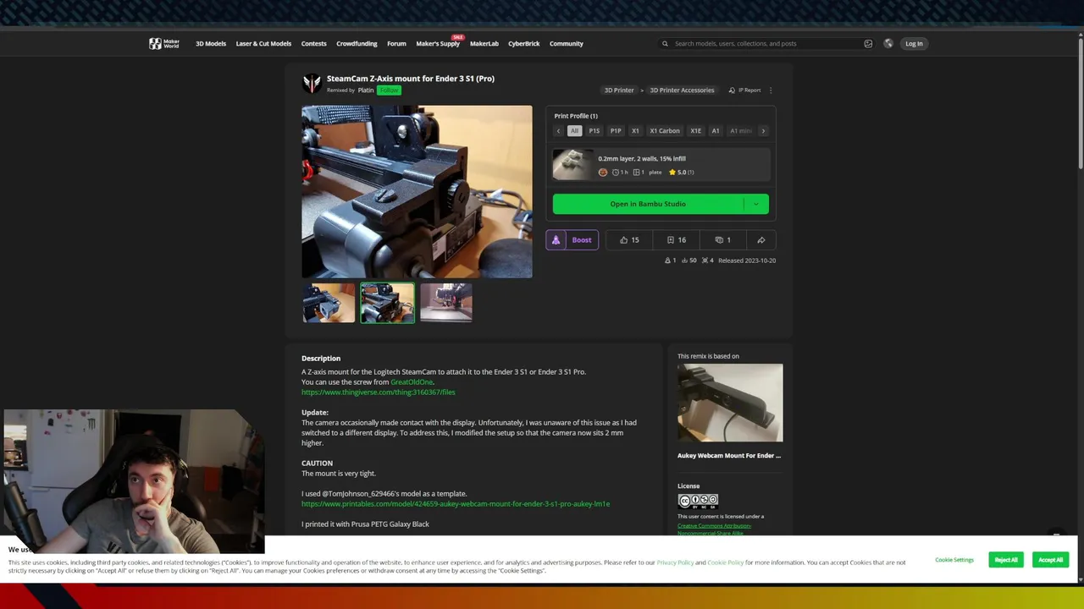This screenshot has height=609, width=1084.
Task: Go to Contests page
Action: (x=313, y=43)
